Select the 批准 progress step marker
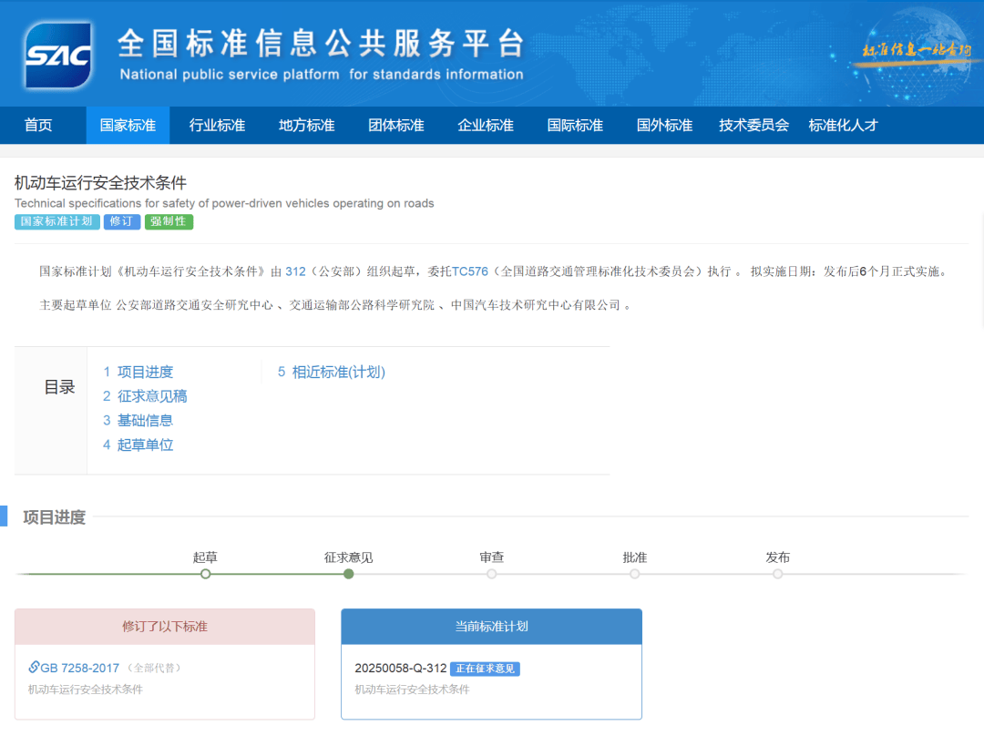The width and height of the screenshot is (984, 736). (x=635, y=574)
